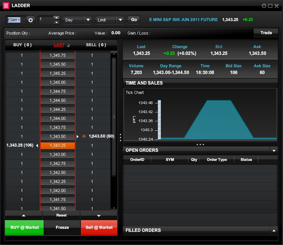
Task: Click the Day Range value 1,343.00-1,344.50
Action: click(x=171, y=73)
